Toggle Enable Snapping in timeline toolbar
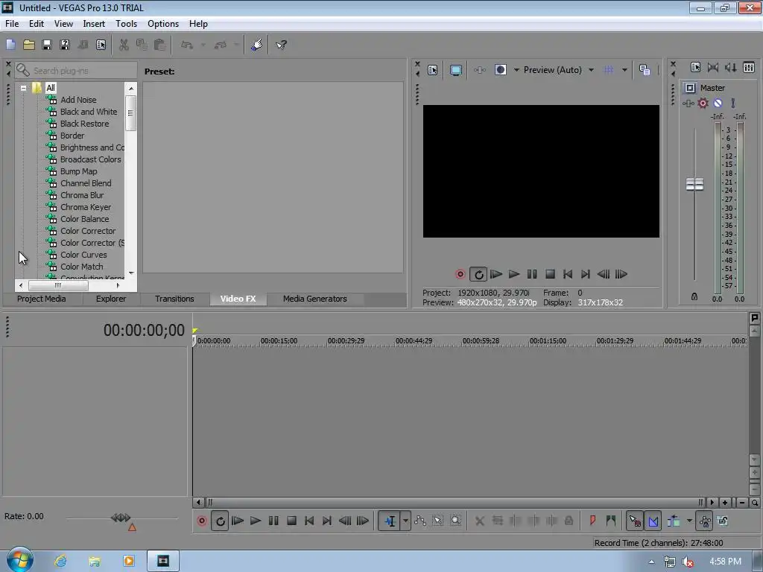The width and height of the screenshot is (763, 572). point(635,521)
